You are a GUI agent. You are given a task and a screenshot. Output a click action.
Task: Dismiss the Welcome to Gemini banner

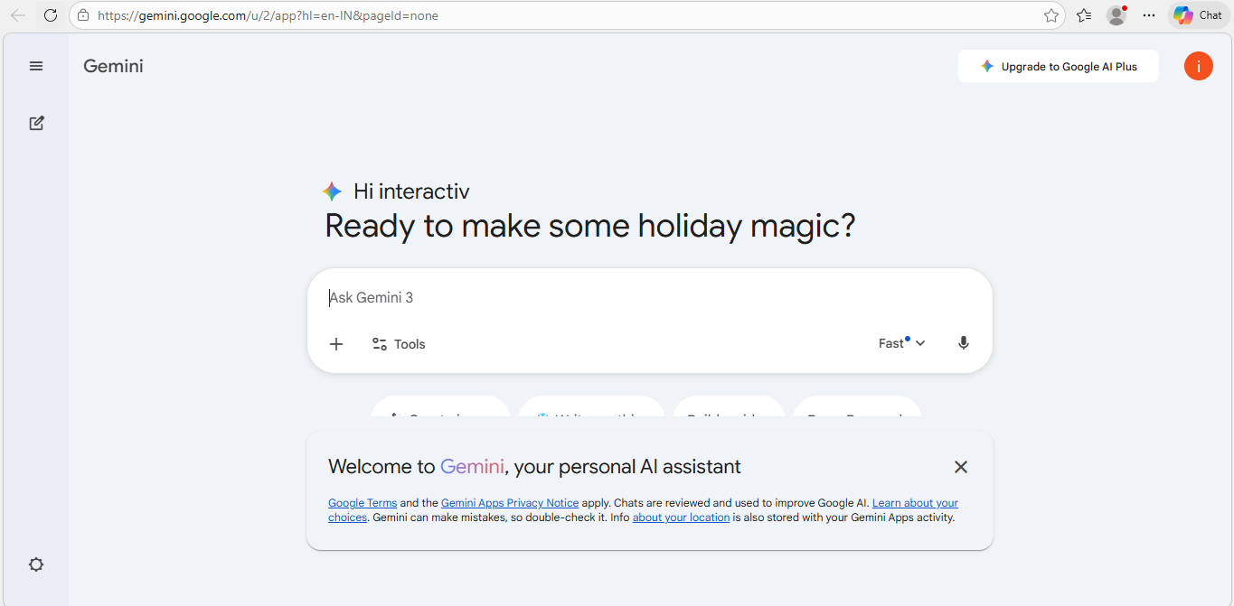pos(960,467)
